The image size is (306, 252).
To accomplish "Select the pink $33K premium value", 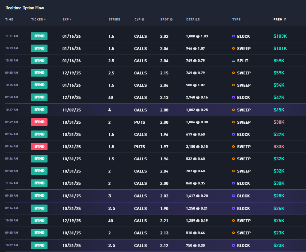I will click(x=279, y=147).
